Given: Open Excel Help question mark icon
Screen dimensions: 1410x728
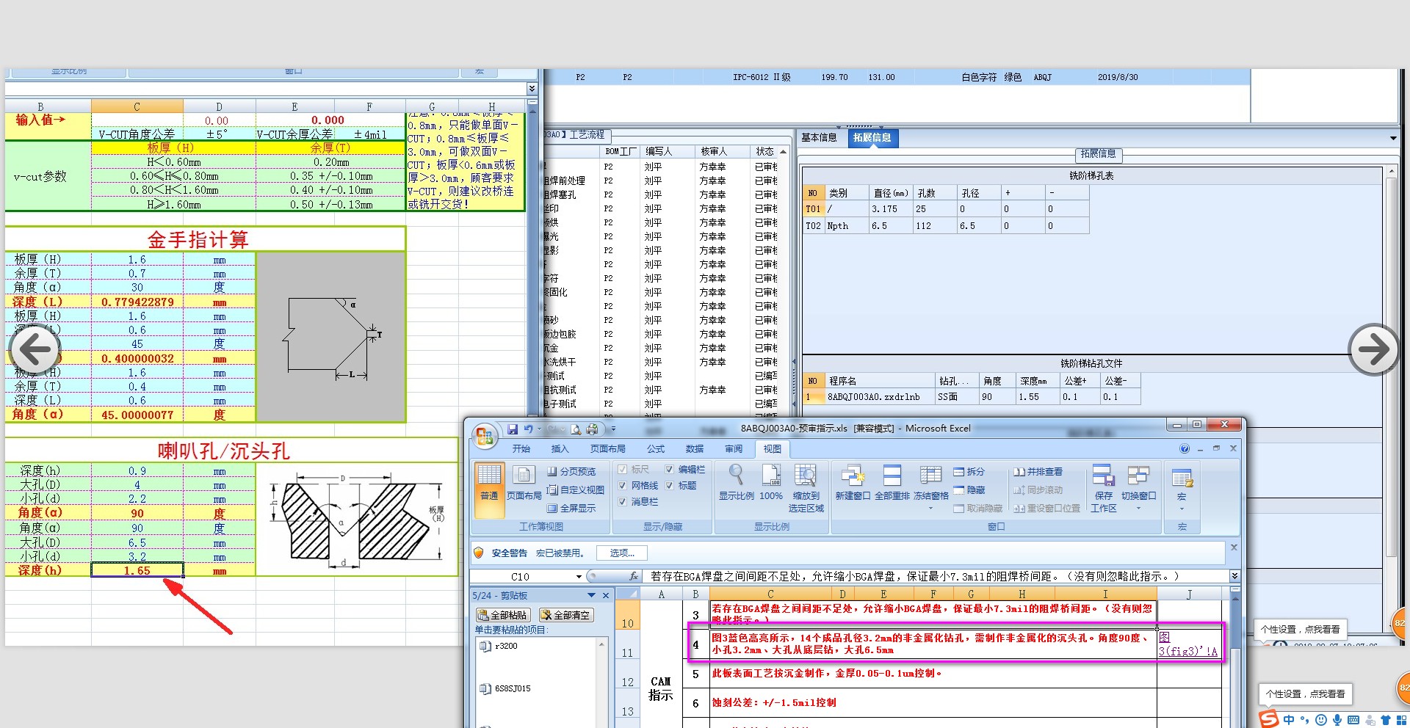Looking at the screenshot, I should (1185, 448).
